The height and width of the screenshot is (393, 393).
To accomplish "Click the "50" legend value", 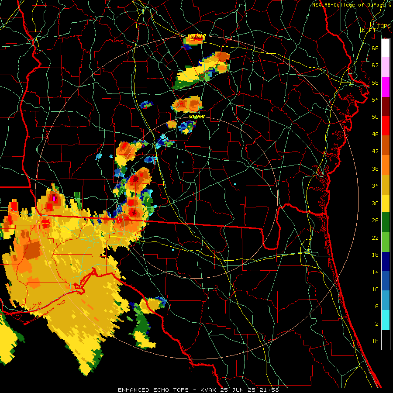I will (375, 117).
